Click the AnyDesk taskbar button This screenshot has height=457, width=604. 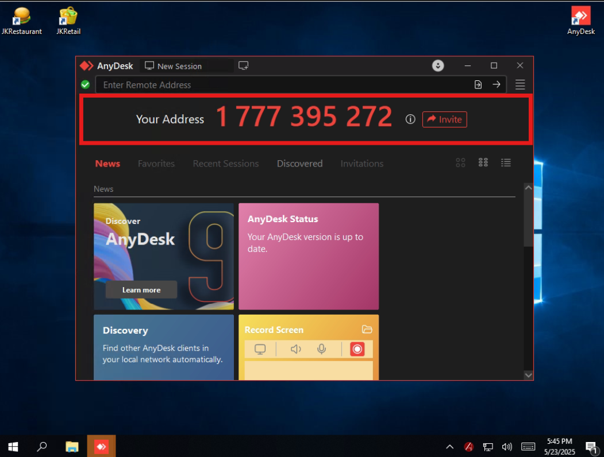pyautogui.click(x=101, y=446)
